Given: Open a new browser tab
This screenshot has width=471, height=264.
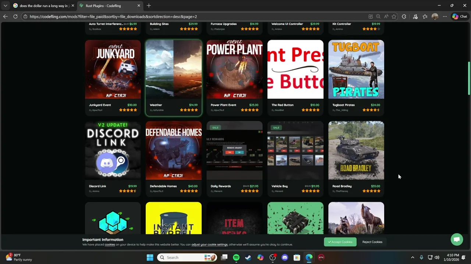Looking at the screenshot, I should click(149, 5).
